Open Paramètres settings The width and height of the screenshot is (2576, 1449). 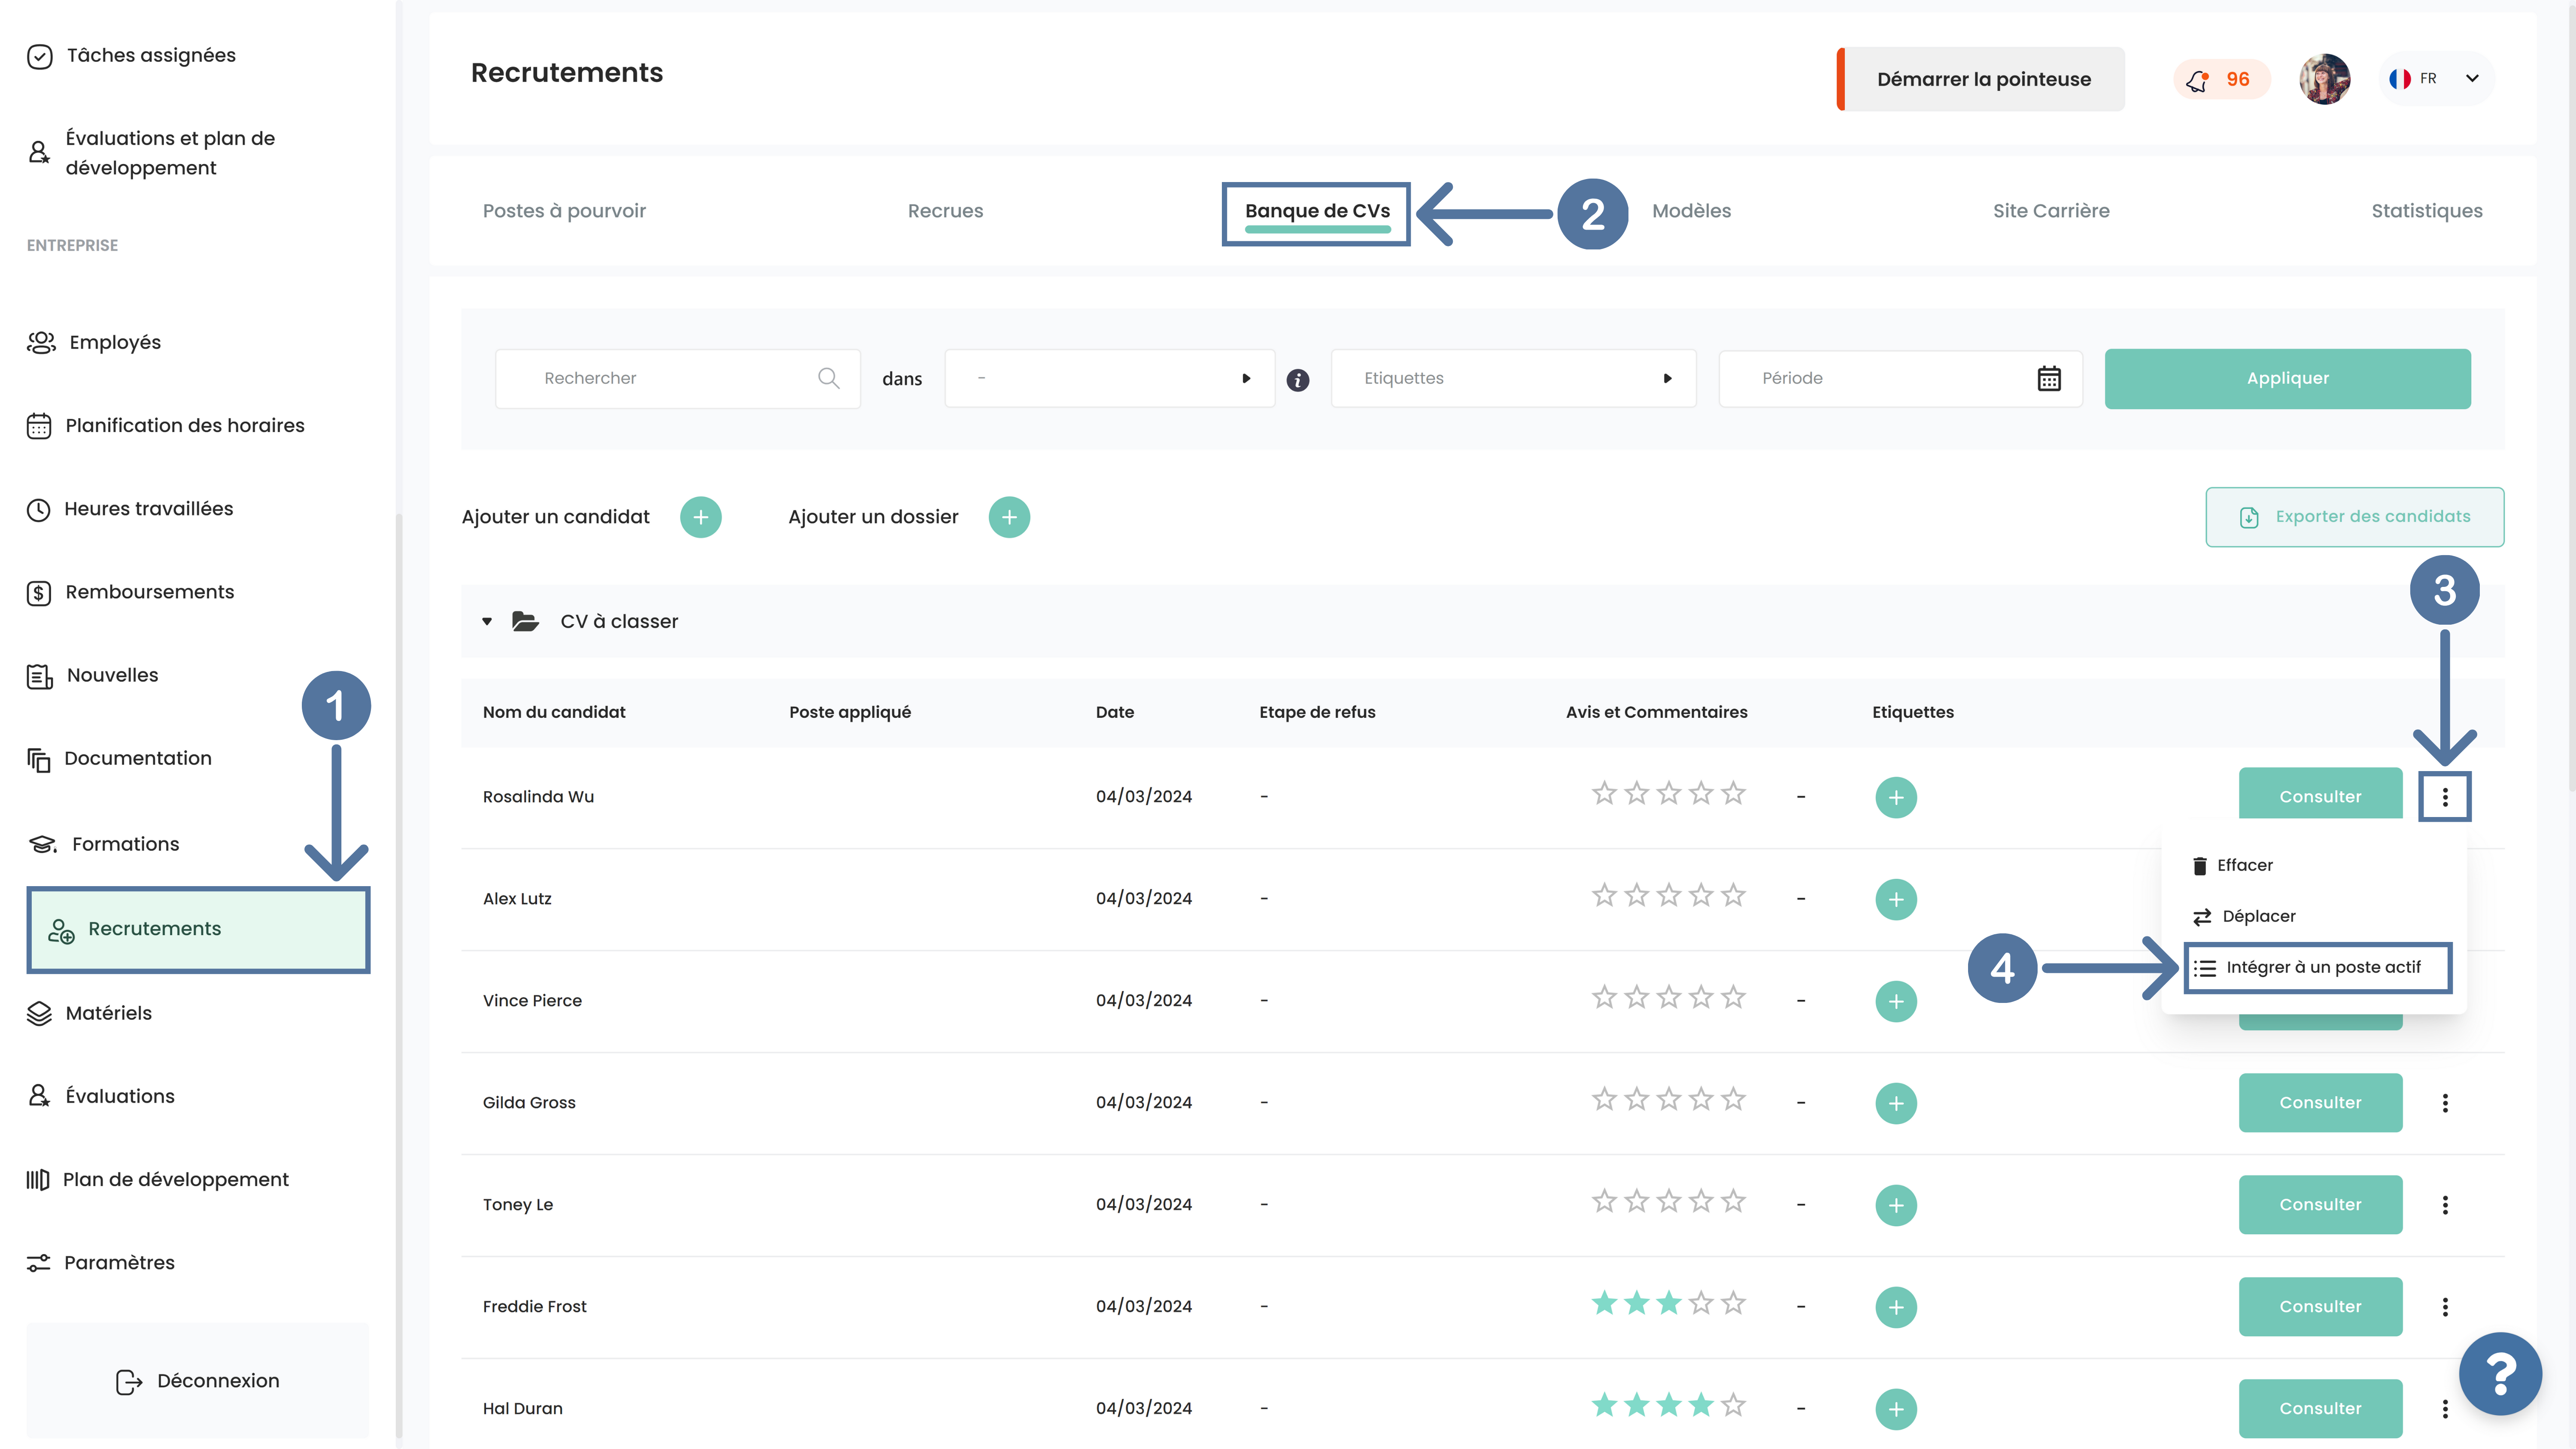pos(101,1263)
